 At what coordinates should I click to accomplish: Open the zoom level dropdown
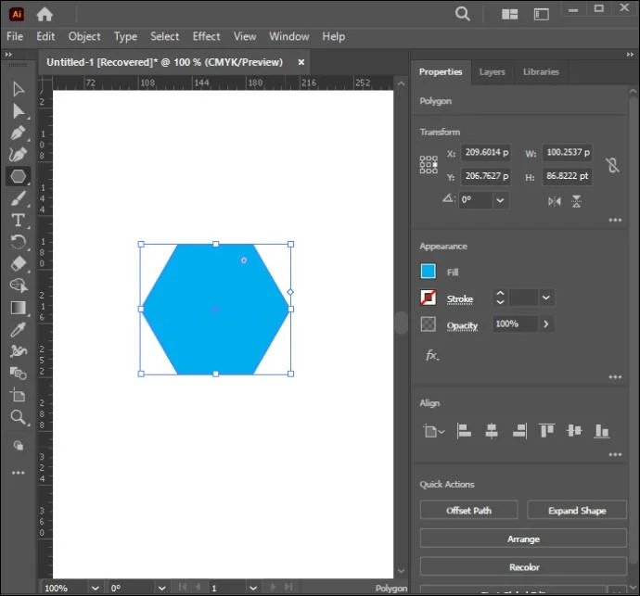pyautogui.click(x=95, y=588)
